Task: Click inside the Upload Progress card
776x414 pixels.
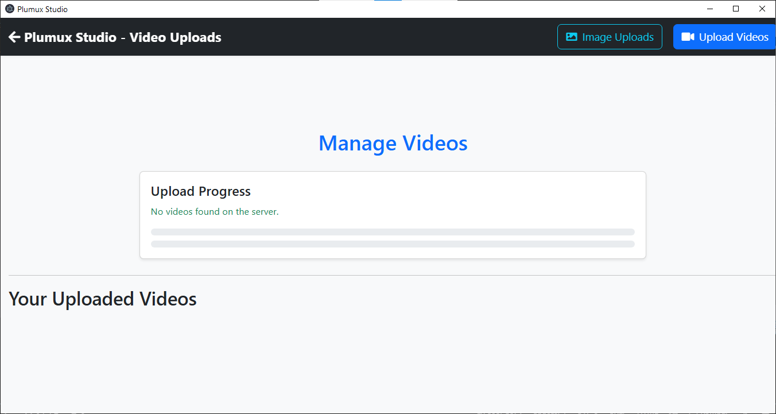Action: [393, 215]
